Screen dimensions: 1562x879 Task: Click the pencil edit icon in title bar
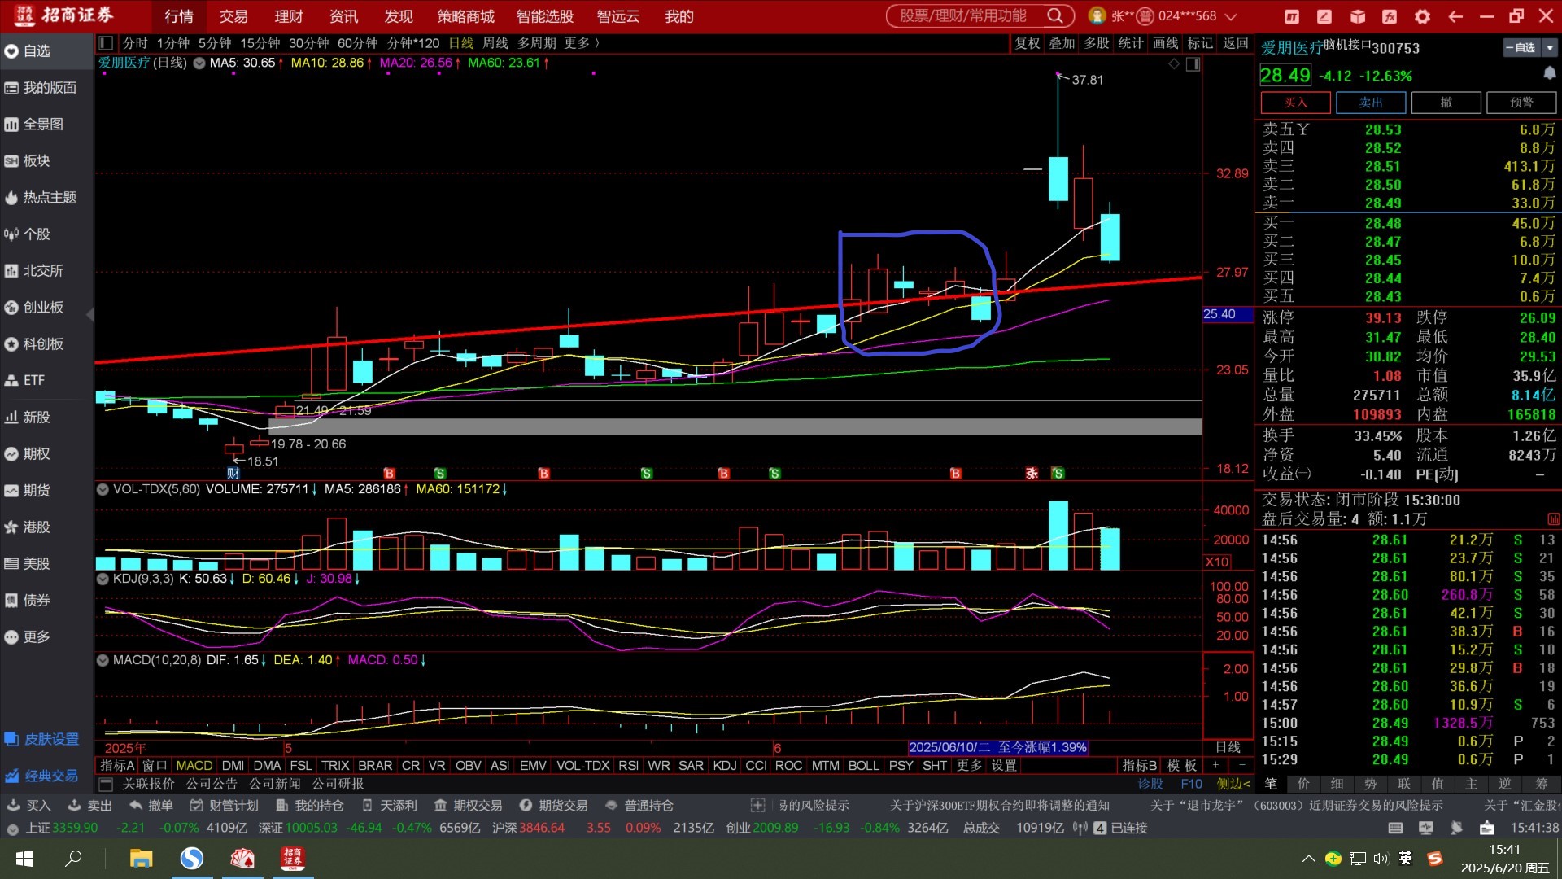1324,16
